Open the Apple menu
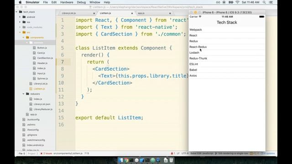Viewport: 292px width, 164px height. [x=20, y=2]
